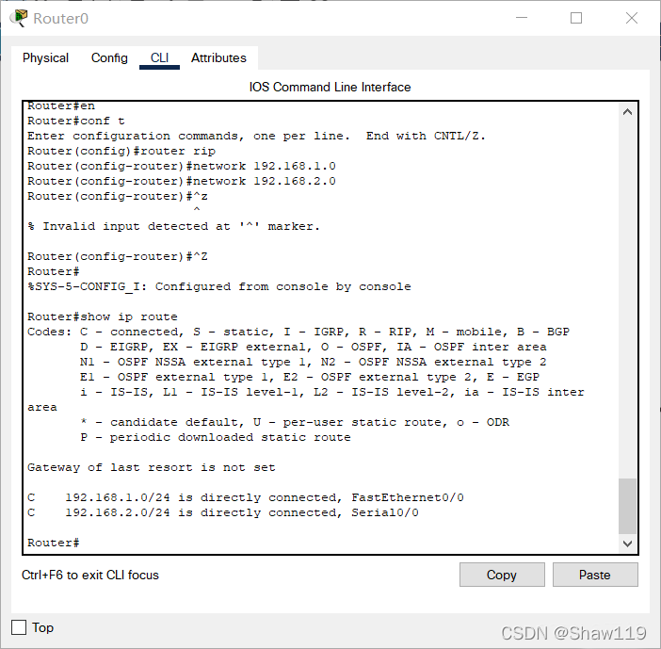
Task: Click the 'D - EIGRP, EX - EIGRP external' line
Action: tap(314, 347)
